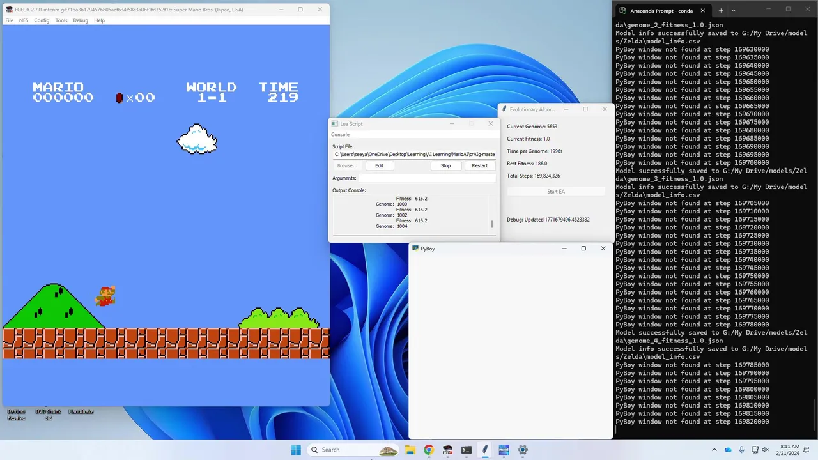Open the Windows Start menu
This screenshot has width=818, height=460.
pos(296,450)
